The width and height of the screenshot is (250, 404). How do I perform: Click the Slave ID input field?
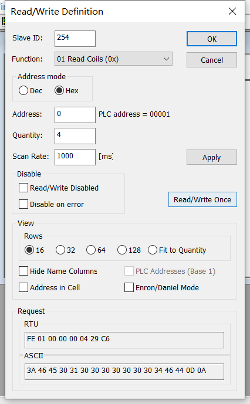[75, 39]
